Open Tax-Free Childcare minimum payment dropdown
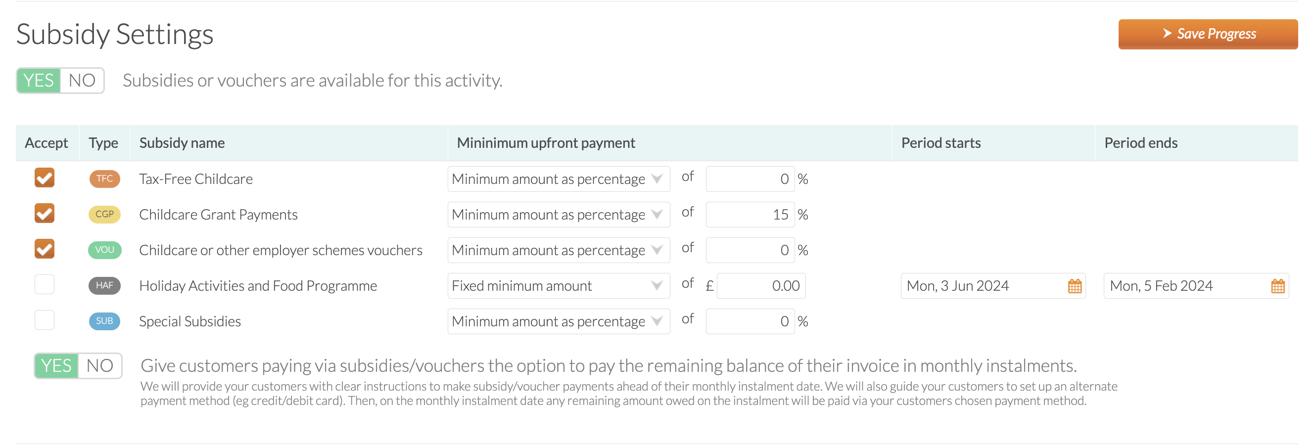 click(559, 179)
